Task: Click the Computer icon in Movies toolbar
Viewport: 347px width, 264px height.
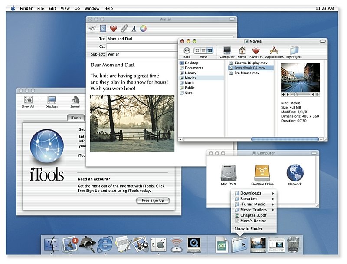Action: [x=227, y=53]
